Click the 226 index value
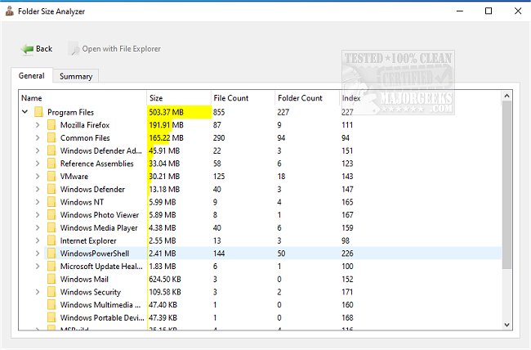The width and height of the screenshot is (531, 350). point(347,254)
